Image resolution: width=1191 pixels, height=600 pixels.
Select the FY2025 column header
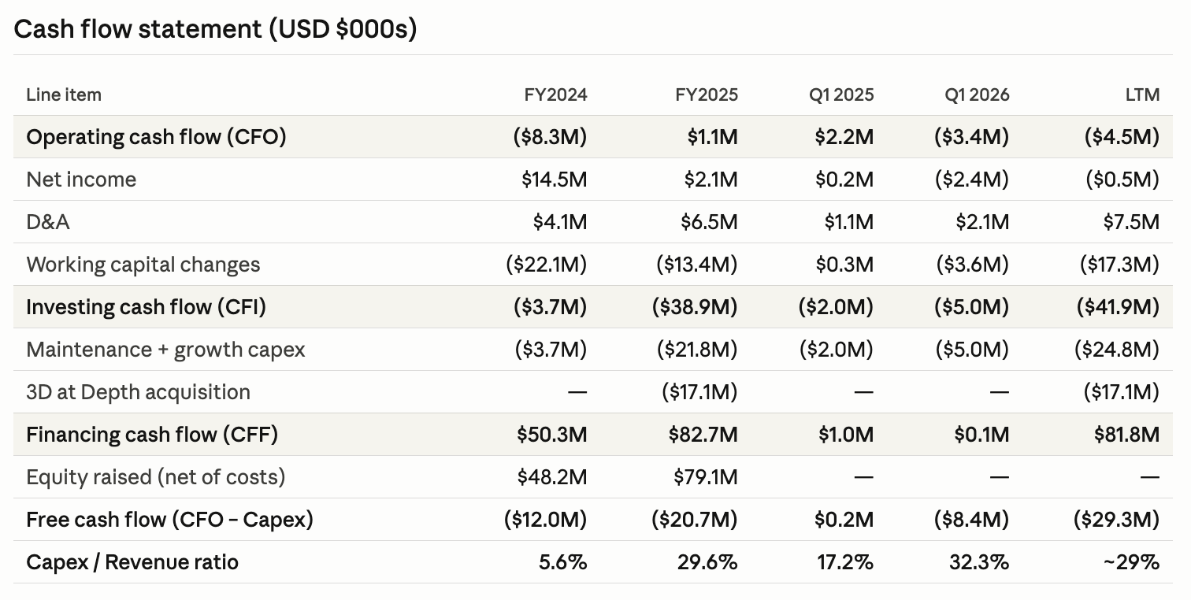707,94
